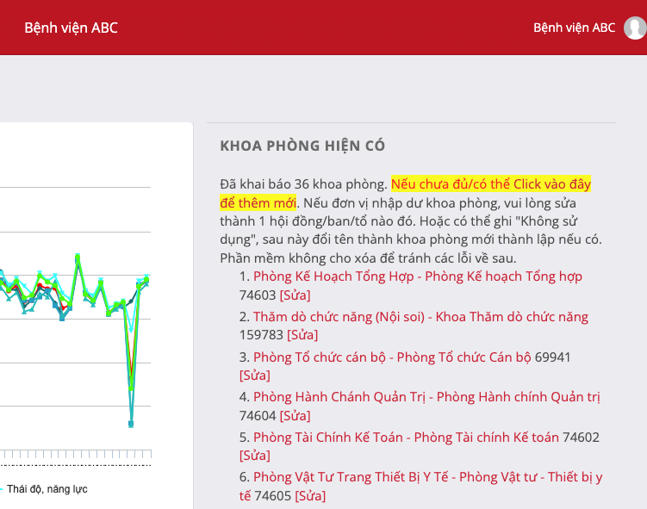Open Phòng Tài Chính Kế Toán link
Image resolution: width=647 pixels, height=509 pixels.
406,437
